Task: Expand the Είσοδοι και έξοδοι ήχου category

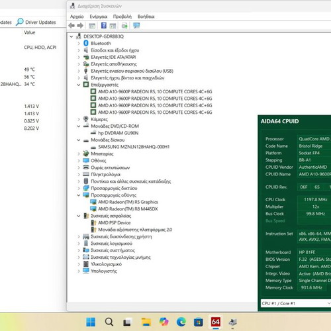Action: 79,50
